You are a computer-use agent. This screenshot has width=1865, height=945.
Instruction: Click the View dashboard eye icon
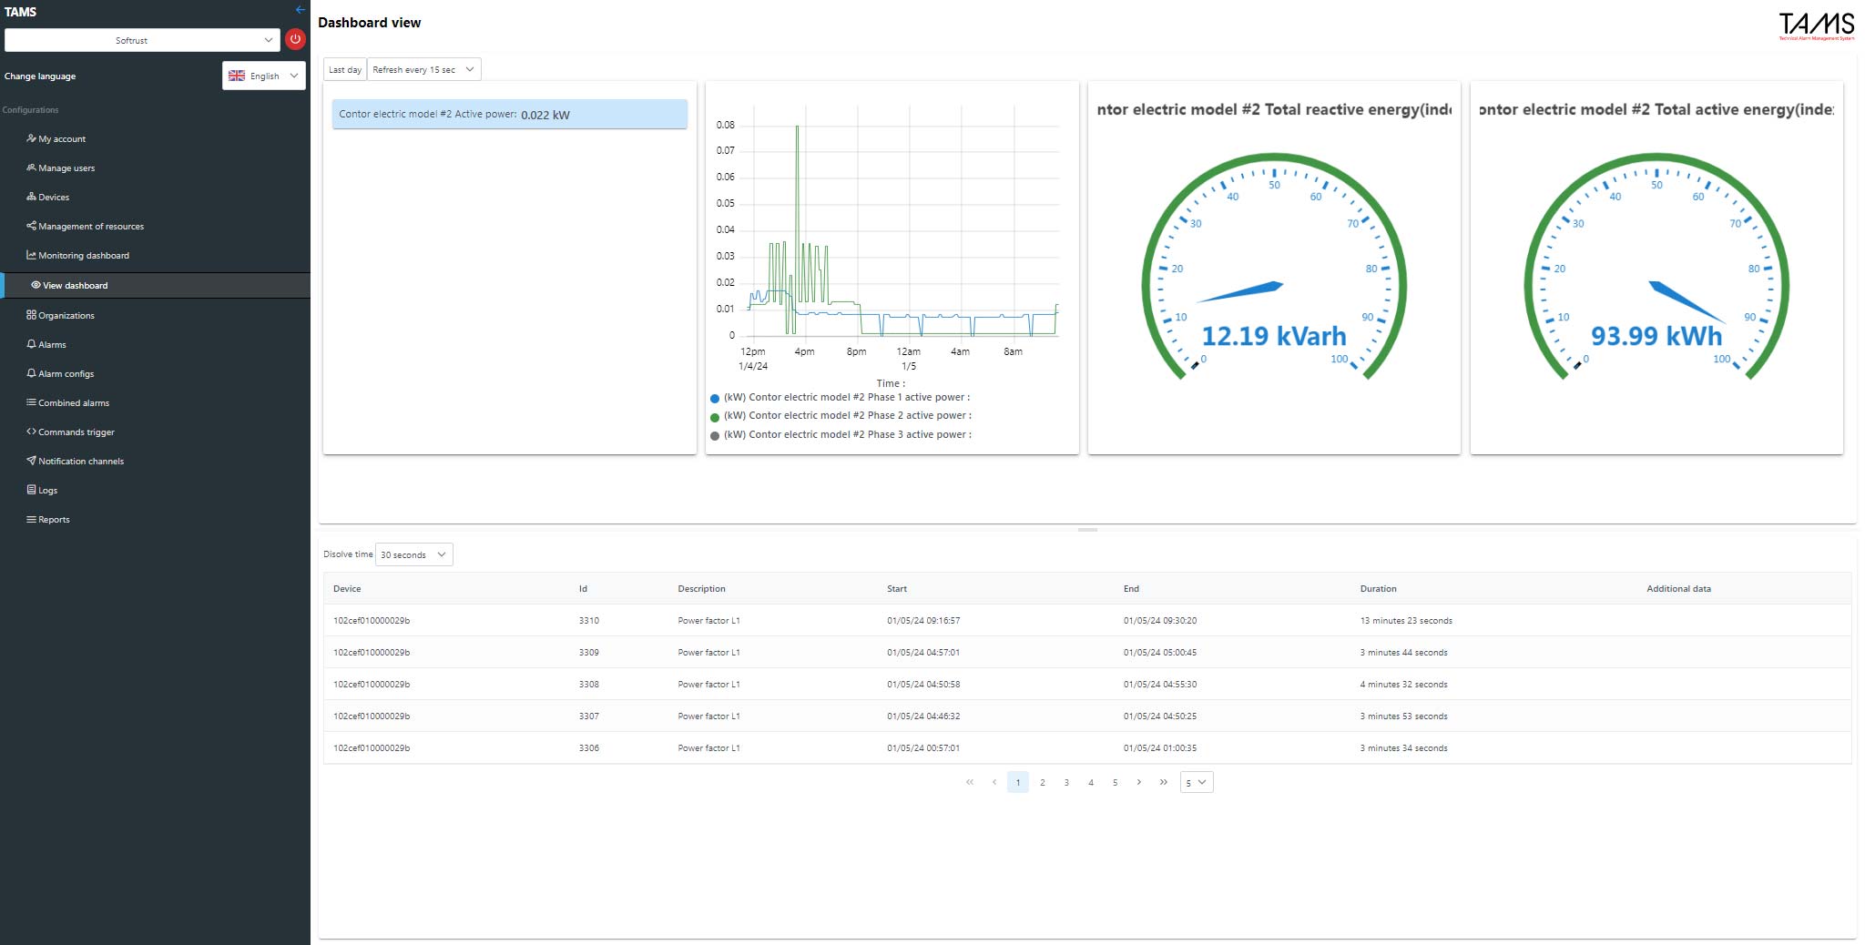(36, 285)
